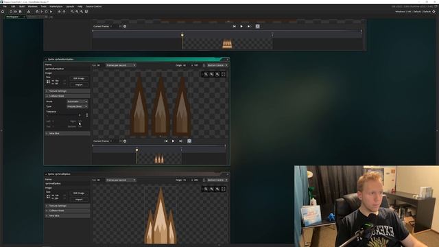Toggle loop playback in top sprite editor
The height and width of the screenshot is (247, 439).
pyautogui.click(x=258, y=26)
